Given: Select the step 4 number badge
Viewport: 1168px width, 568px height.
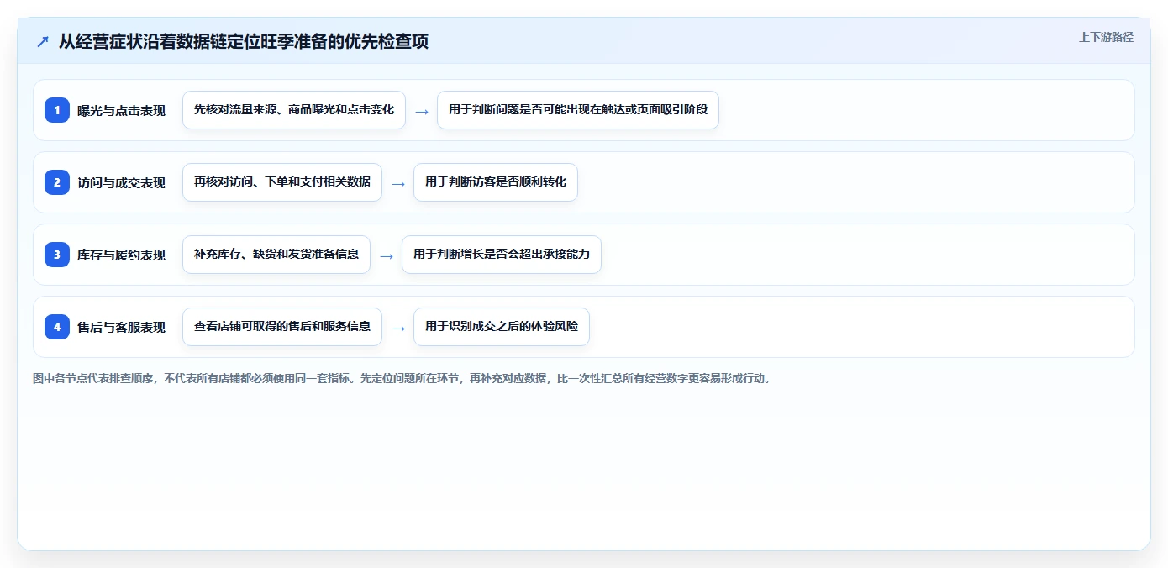Looking at the screenshot, I should pyautogui.click(x=57, y=326).
